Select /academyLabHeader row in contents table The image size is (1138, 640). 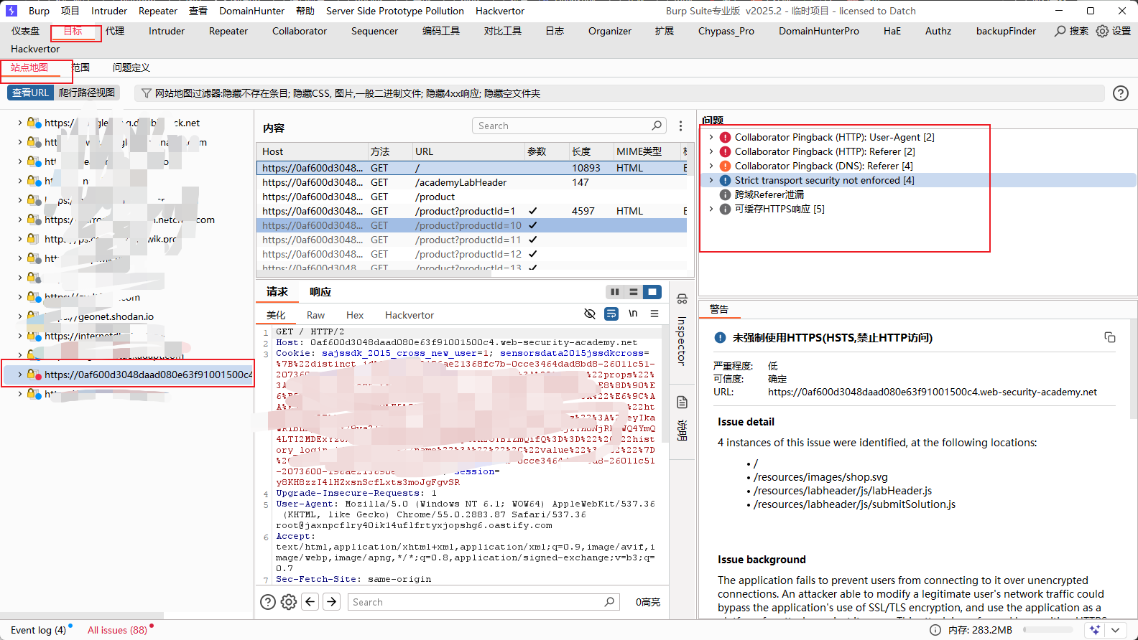click(x=471, y=182)
